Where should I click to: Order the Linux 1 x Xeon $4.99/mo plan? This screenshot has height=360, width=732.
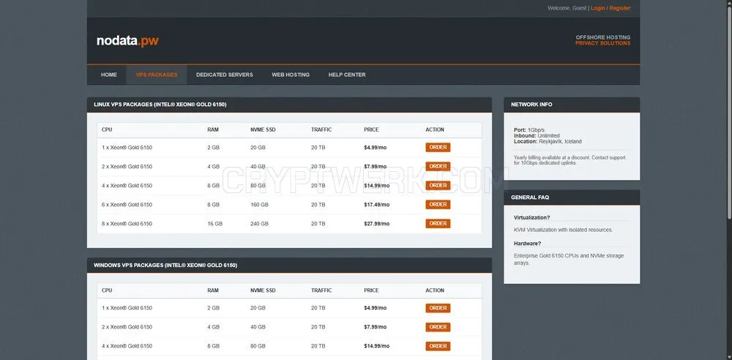pos(438,148)
